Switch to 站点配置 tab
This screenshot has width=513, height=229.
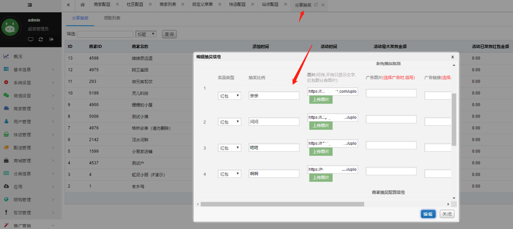[270, 5]
